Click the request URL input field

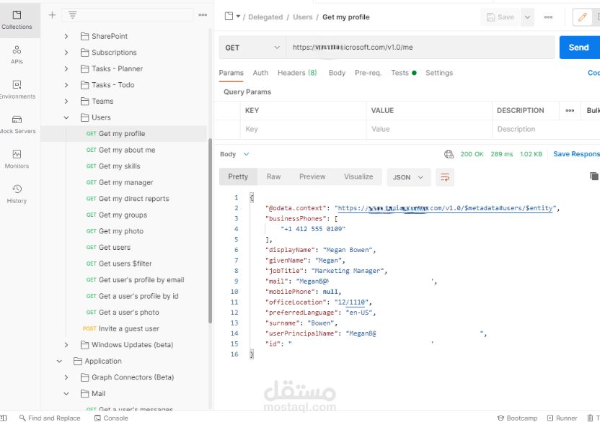[420, 48]
